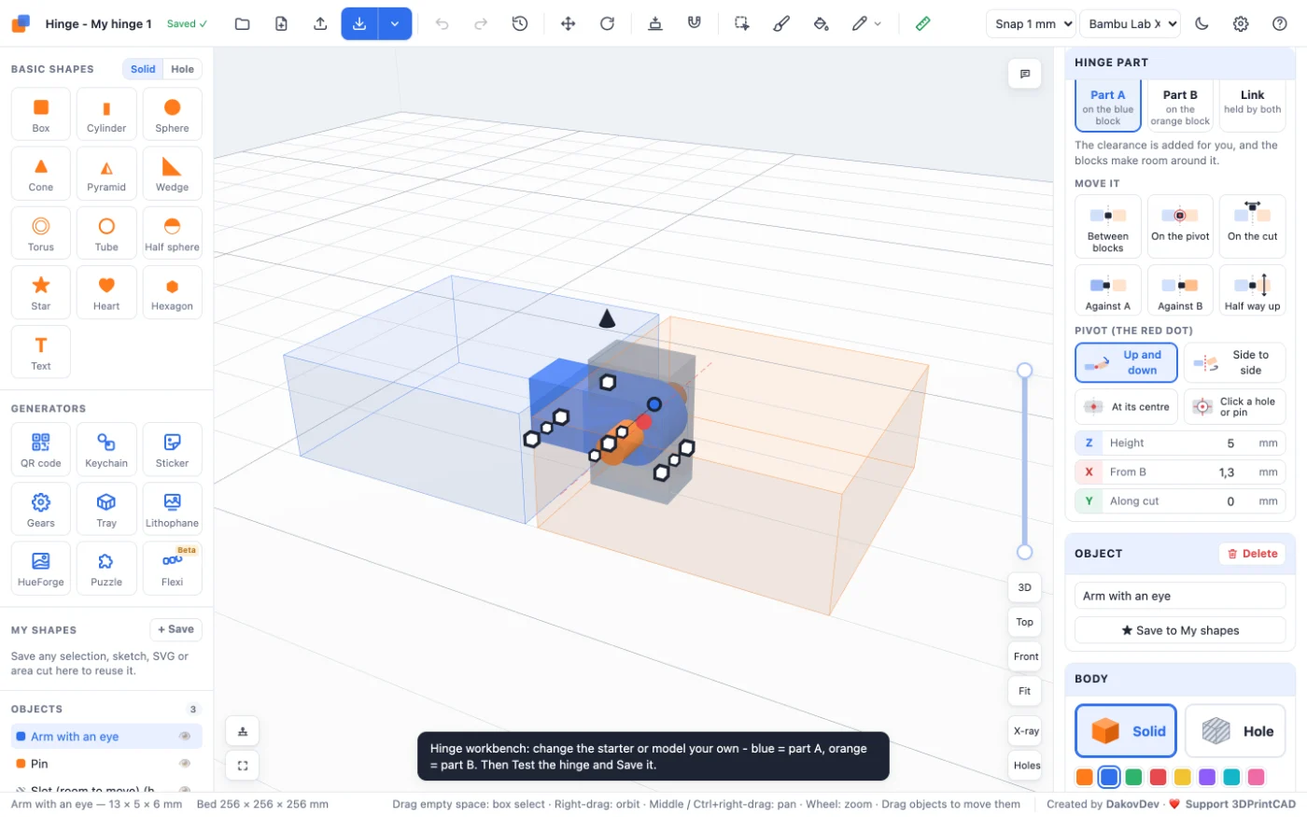Open the QR code generator
This screenshot has height=817, width=1307.
[x=41, y=449]
